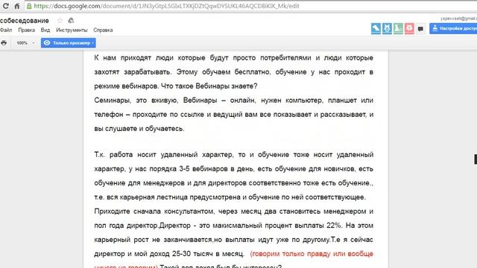Click the line 'вы слушаете и обучаетесь.'
Screen dimensions: 477x268
click(x=139, y=129)
